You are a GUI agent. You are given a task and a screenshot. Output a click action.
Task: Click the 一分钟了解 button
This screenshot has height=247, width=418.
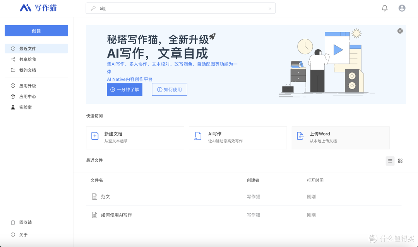tap(125, 90)
